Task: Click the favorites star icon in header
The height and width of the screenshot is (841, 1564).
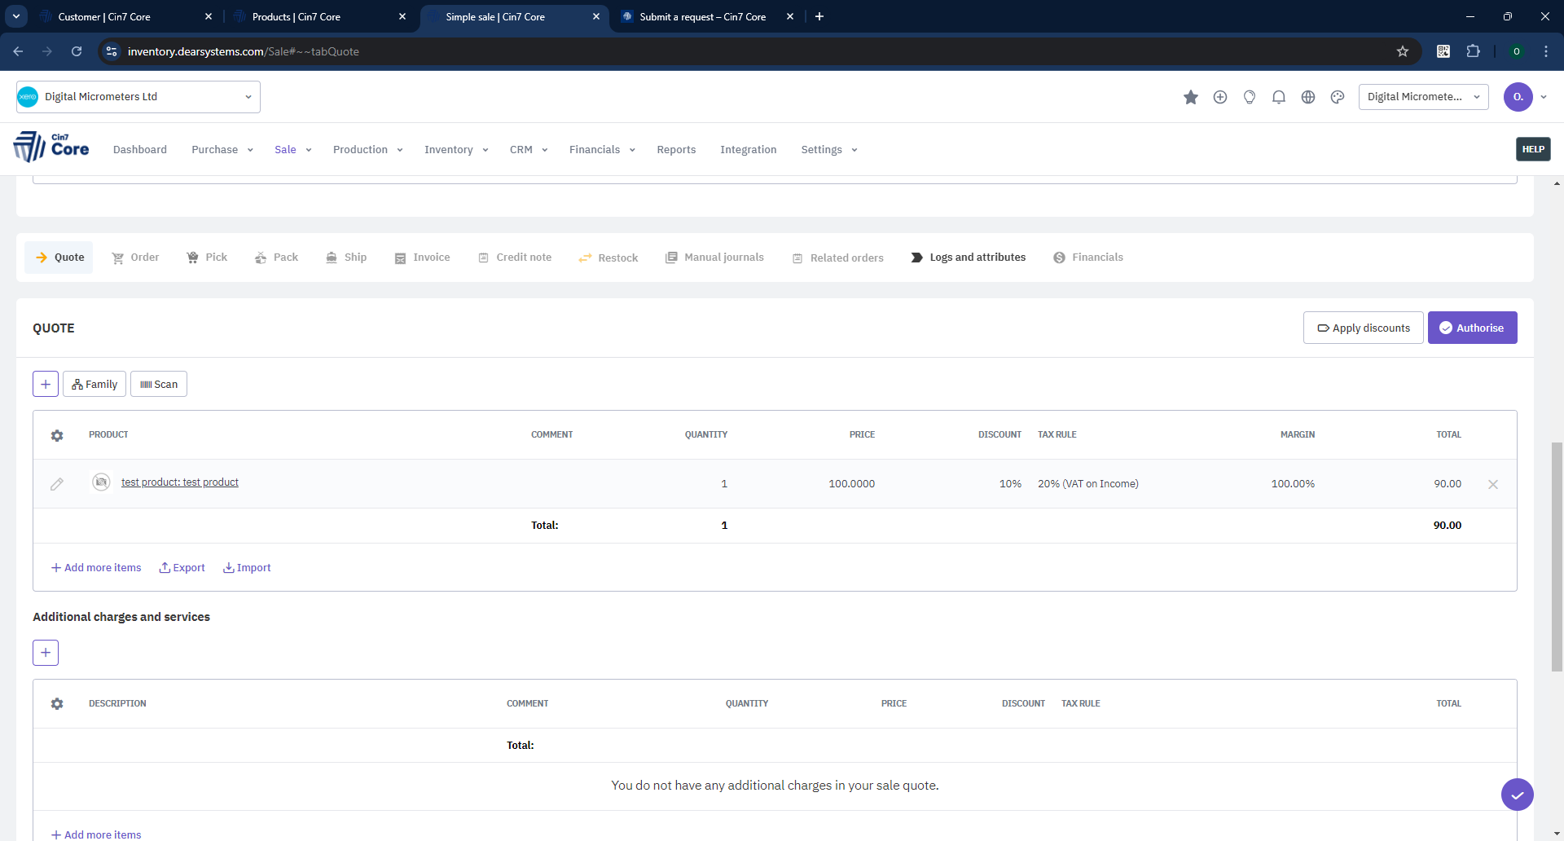Action: [1190, 97]
